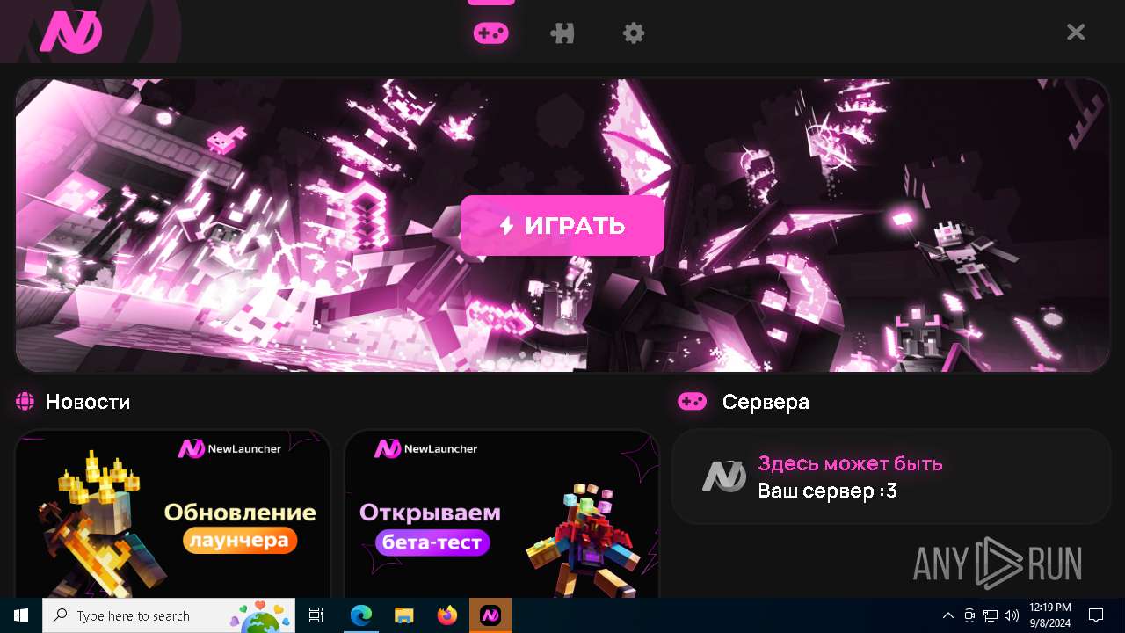This screenshot has height=633, width=1125.
Task: Open network status tray icon
Action: 991,615
